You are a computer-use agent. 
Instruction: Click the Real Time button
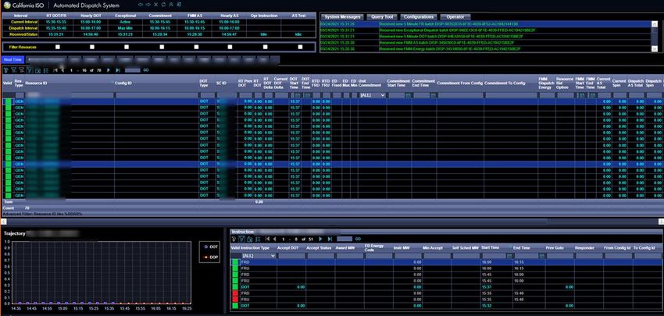click(12, 59)
